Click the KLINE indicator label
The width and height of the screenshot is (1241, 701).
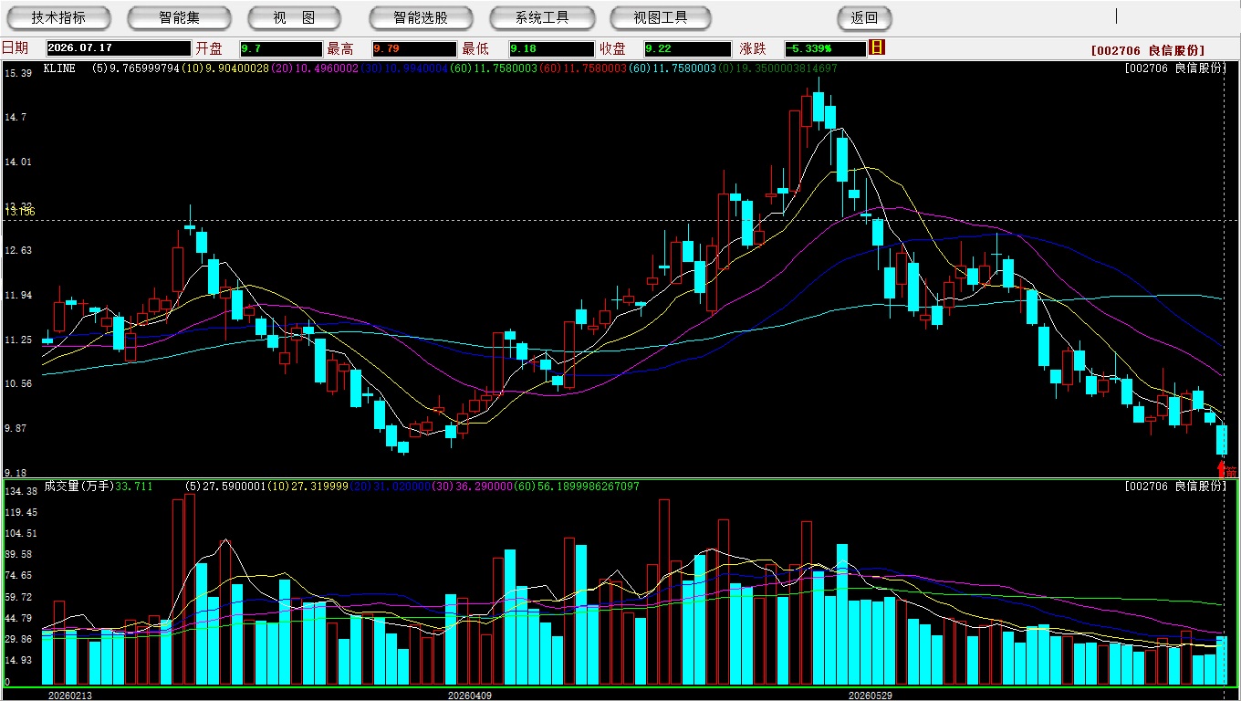tap(59, 68)
